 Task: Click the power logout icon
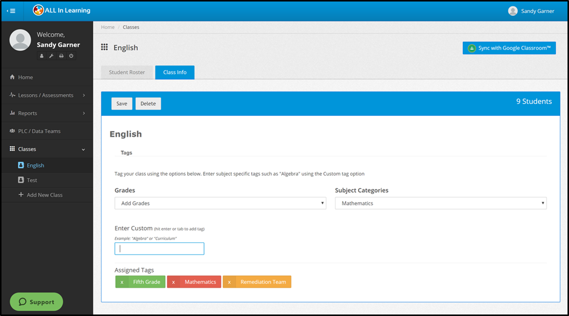(71, 56)
